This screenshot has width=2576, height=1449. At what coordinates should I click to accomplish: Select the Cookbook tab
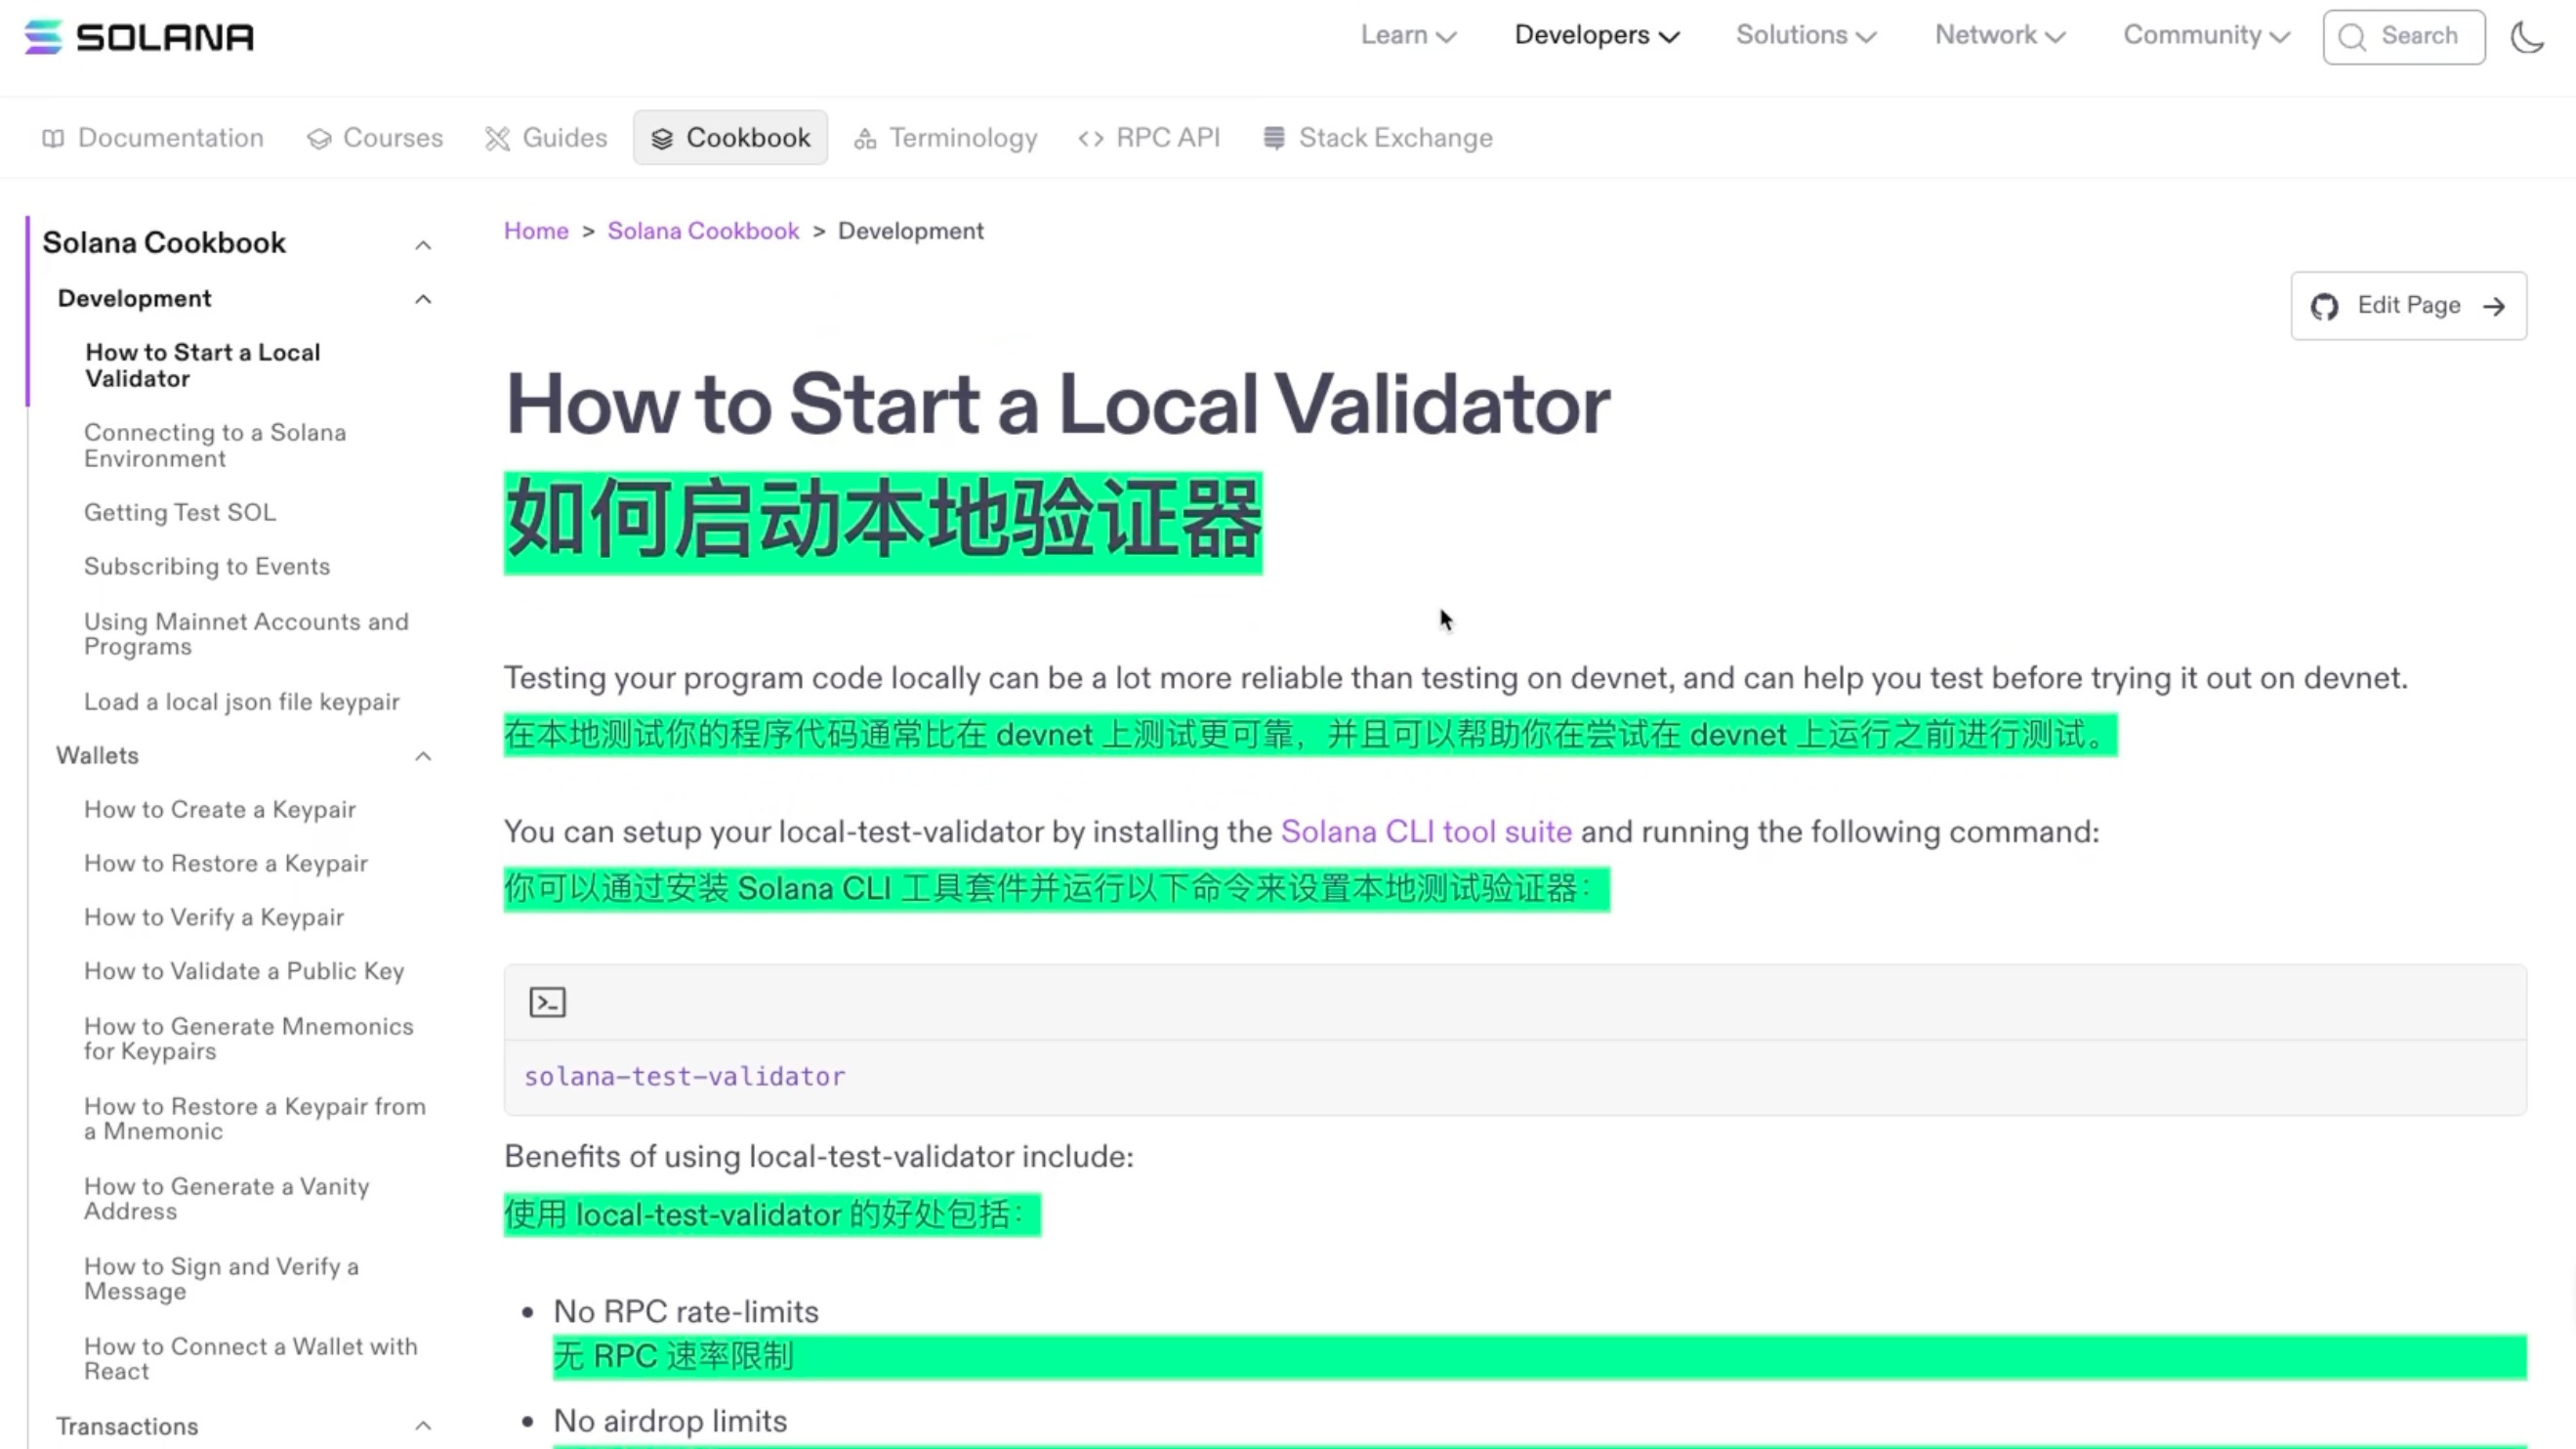point(730,136)
